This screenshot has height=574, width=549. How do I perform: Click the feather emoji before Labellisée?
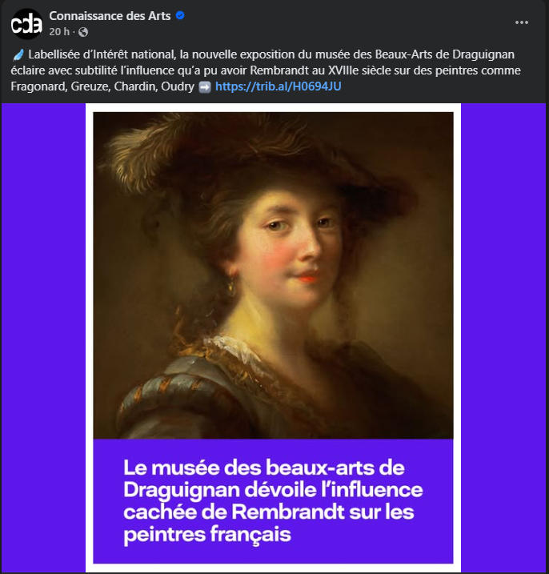tap(18, 55)
